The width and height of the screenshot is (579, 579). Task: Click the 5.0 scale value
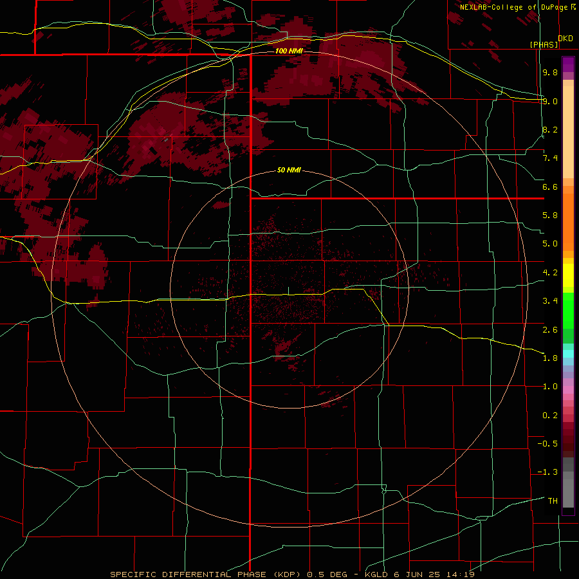[550, 244]
